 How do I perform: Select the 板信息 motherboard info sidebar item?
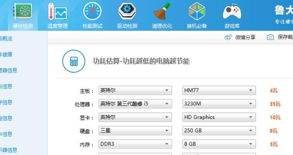[x=6, y=86]
